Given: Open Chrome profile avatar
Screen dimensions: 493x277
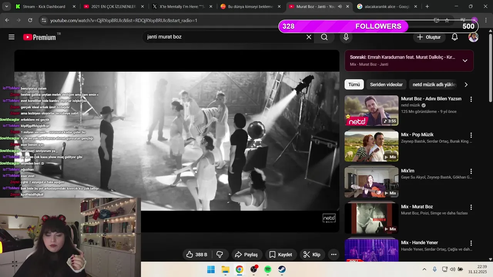Looking at the screenshot, I should 474,20.
